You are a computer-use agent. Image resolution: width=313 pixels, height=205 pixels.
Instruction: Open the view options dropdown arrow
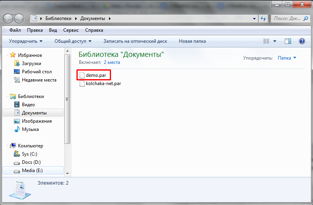275,41
